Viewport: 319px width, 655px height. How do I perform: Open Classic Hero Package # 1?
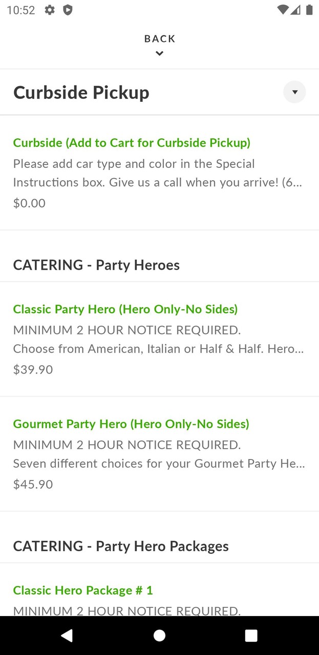coord(83,590)
